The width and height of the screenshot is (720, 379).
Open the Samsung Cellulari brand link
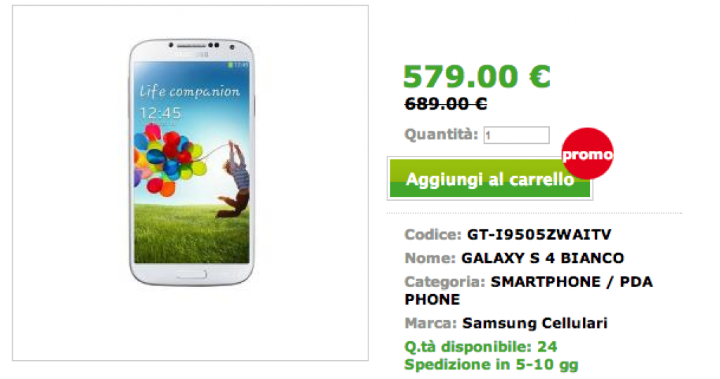point(534,323)
